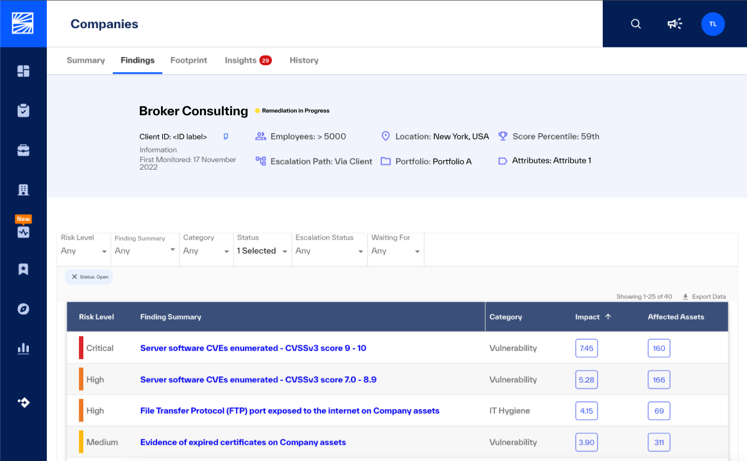Open the bar chart reports icon
Screen dimensions: 747x461
click(23, 348)
